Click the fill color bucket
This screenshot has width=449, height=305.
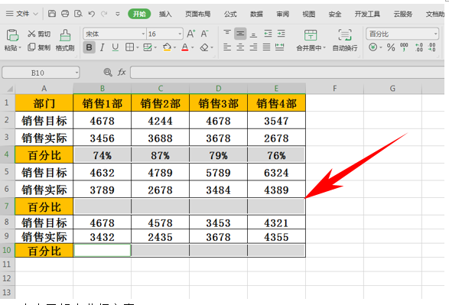click(x=167, y=47)
